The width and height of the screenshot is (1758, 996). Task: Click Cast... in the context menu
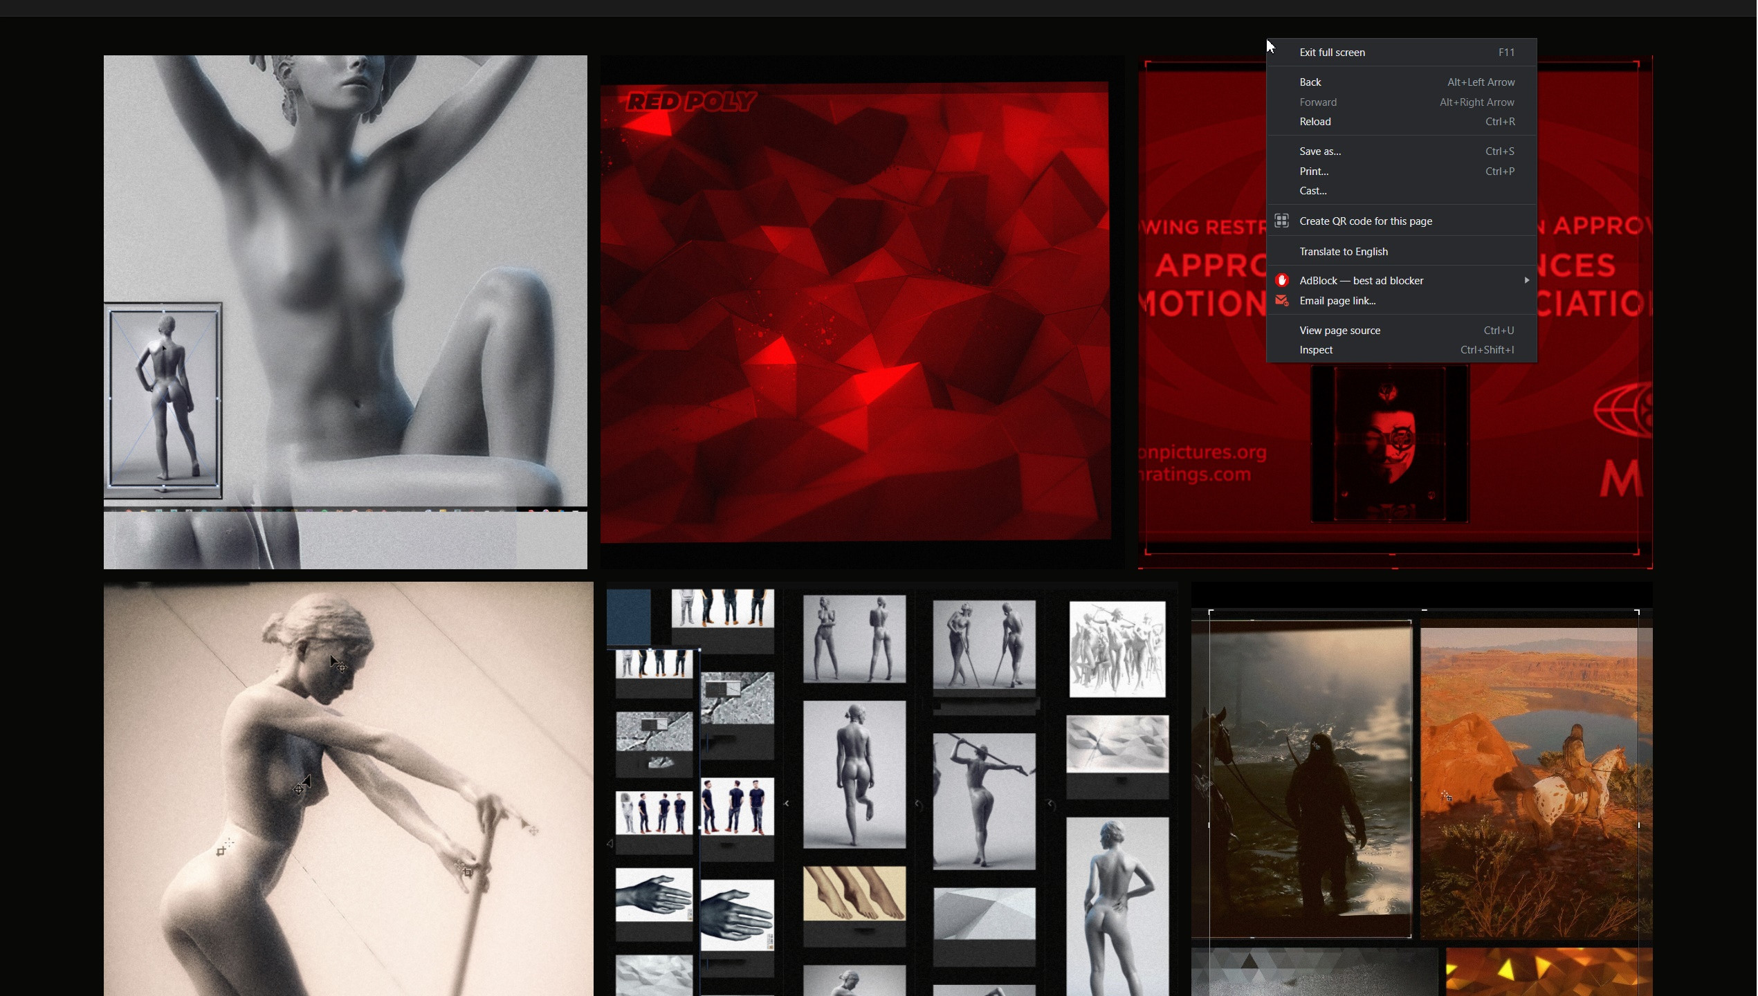pos(1401,191)
